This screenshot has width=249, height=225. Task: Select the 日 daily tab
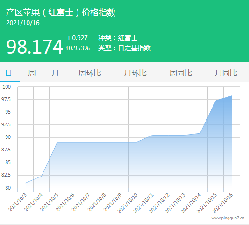[8, 73]
